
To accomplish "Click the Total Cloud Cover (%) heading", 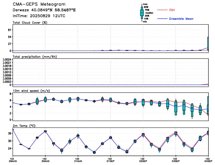I will pyautogui.click(x=30, y=23).
